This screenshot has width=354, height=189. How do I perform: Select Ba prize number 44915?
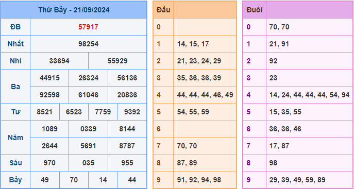[x=49, y=78]
